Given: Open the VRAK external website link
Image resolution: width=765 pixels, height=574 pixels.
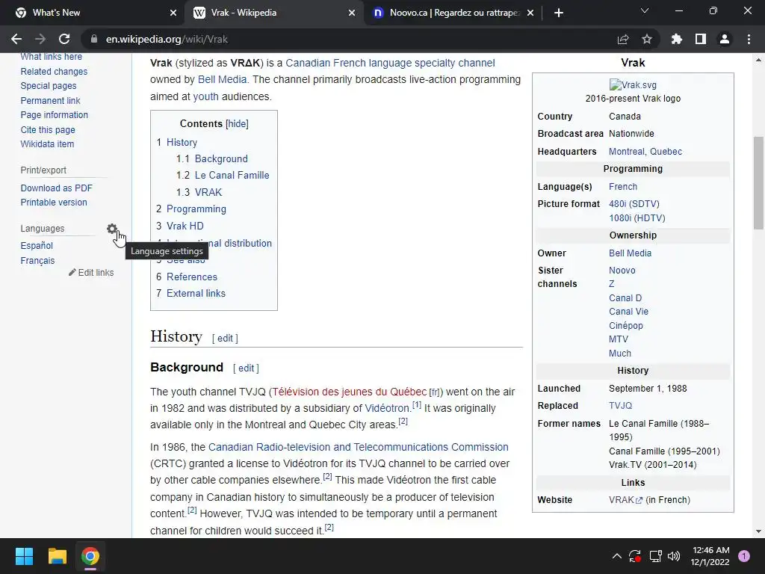Looking at the screenshot, I should (625, 500).
